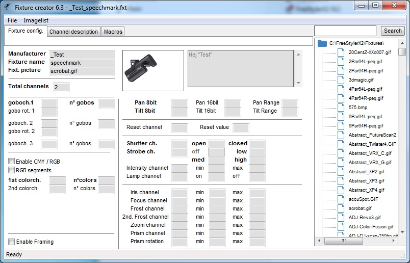The height and width of the screenshot is (263, 410).
Task: Toggle the RGB segments checkbox
Action: [x=12, y=170]
